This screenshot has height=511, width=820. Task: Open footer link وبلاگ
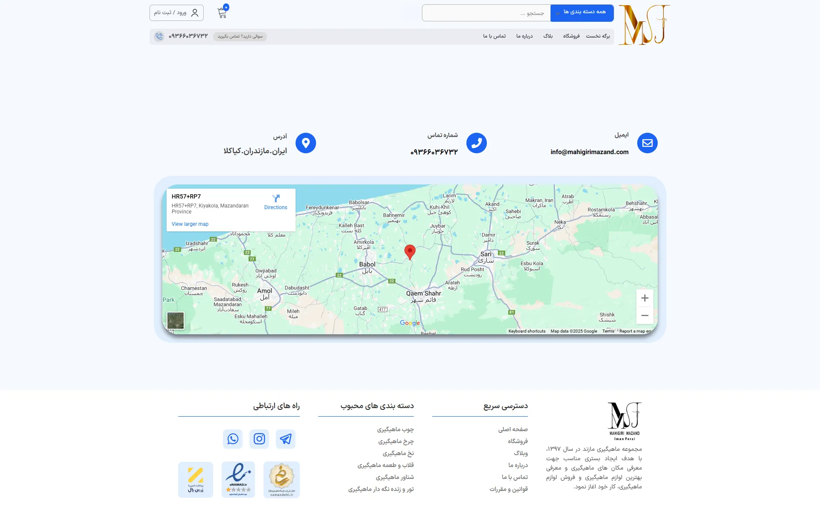click(521, 453)
